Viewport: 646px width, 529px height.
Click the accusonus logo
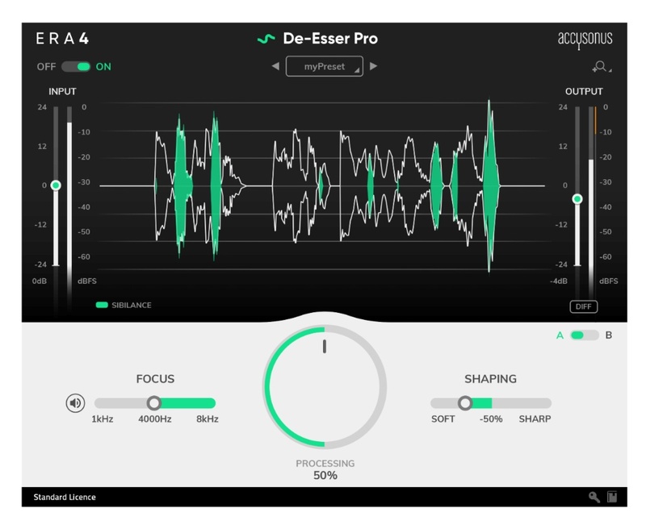(x=585, y=40)
